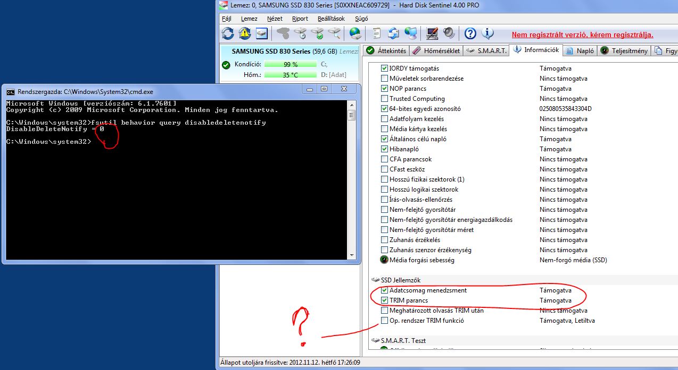The width and height of the screenshot is (678, 370).
Task: Click the green checkmark beside Kondíció
Action: point(226,65)
